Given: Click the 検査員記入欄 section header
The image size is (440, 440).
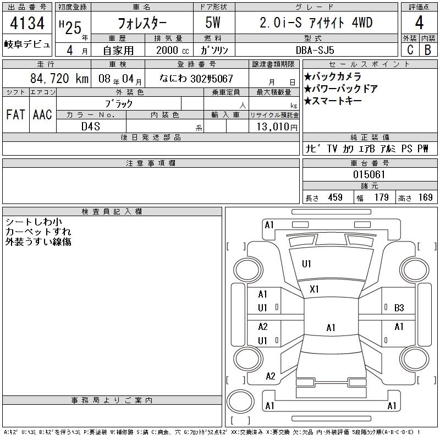Looking at the screenshot, I should (112, 212).
